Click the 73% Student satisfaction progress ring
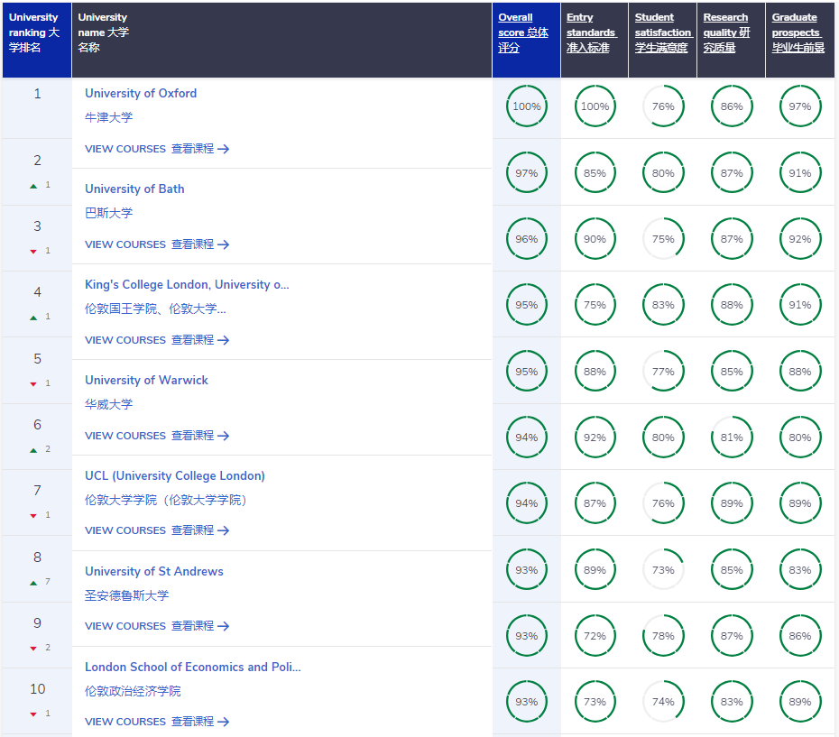839x737 pixels. [663, 570]
